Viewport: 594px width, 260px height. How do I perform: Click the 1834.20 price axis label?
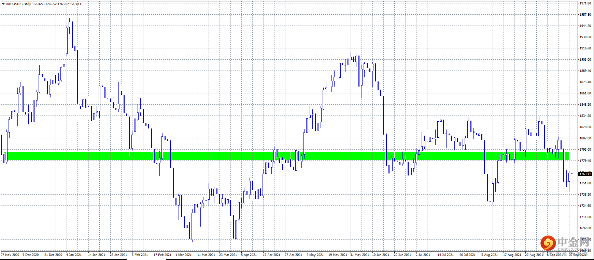click(x=585, y=116)
